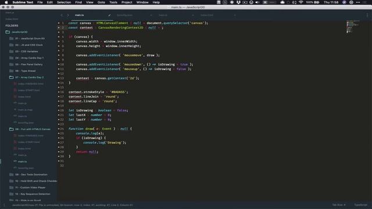The width and height of the screenshot is (372, 209).
Task: Open the Find menu
Action: 78,2
